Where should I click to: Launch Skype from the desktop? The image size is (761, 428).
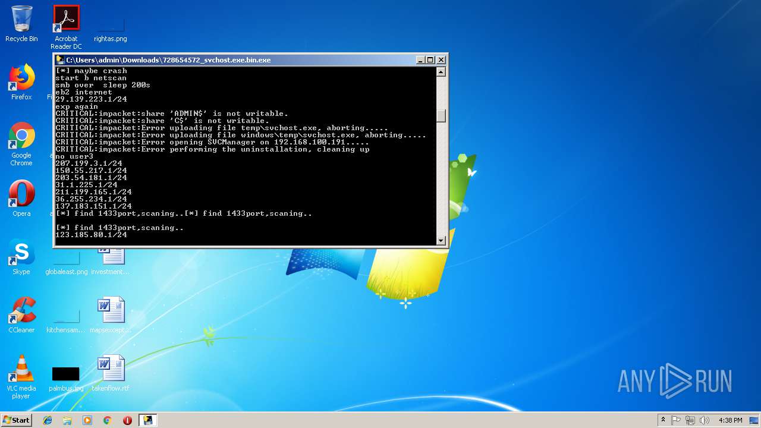pyautogui.click(x=21, y=257)
